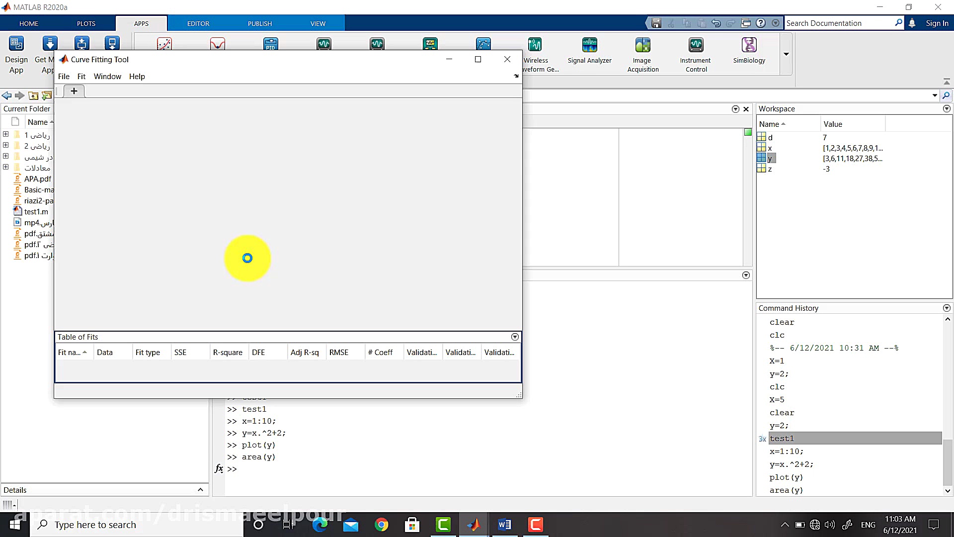
Task: Close the Editor panel with X
Action: (x=746, y=109)
